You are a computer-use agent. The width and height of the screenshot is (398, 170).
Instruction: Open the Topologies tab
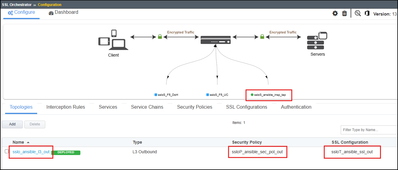click(21, 107)
